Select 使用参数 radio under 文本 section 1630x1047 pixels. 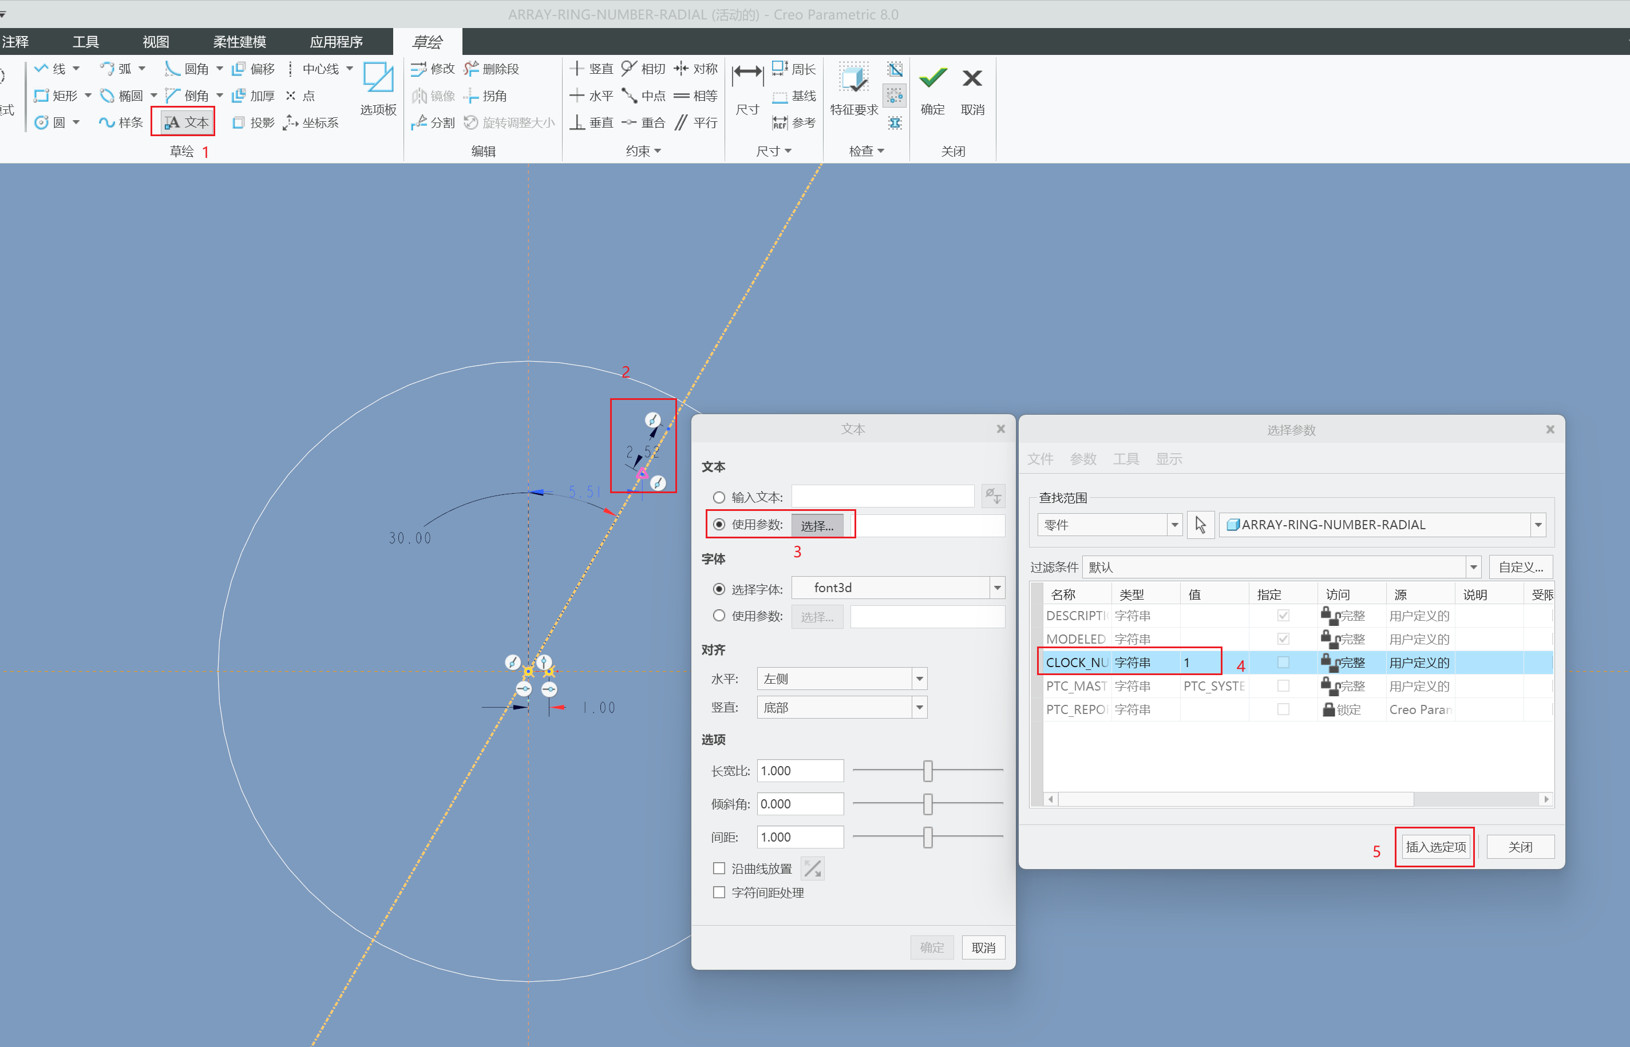point(719,524)
